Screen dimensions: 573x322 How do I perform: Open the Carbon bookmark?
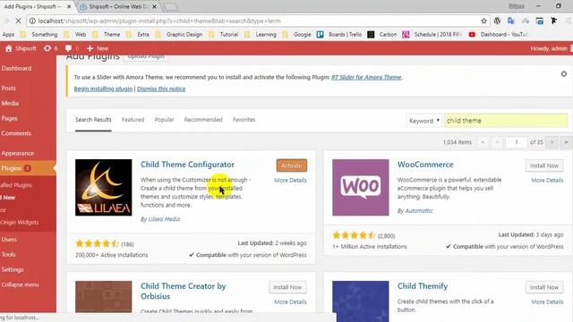pos(382,34)
